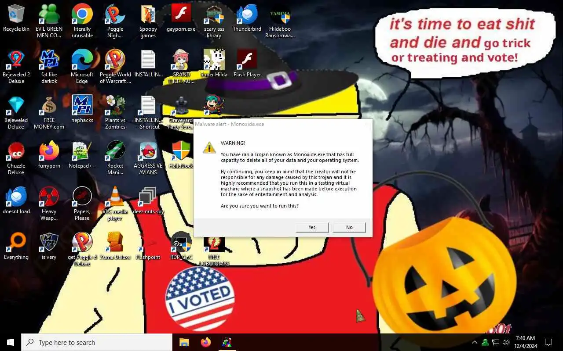This screenshot has height=351, width=563.
Task: Open the network tray icon
Action: pos(496,342)
